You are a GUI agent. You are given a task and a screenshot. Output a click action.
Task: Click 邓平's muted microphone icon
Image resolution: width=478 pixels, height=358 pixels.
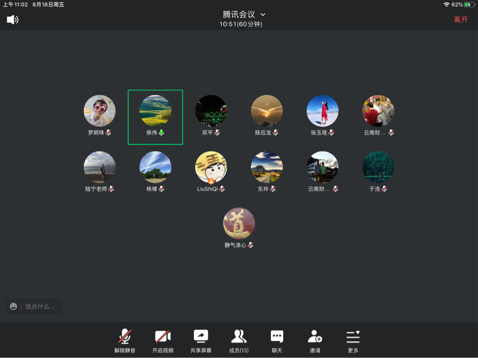(x=217, y=133)
